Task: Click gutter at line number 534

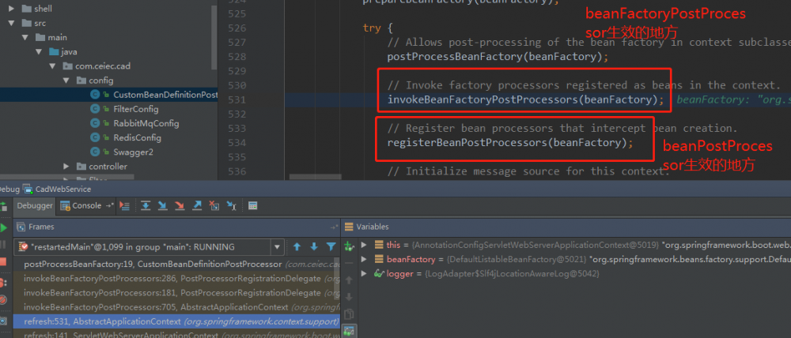Action: pos(237,143)
